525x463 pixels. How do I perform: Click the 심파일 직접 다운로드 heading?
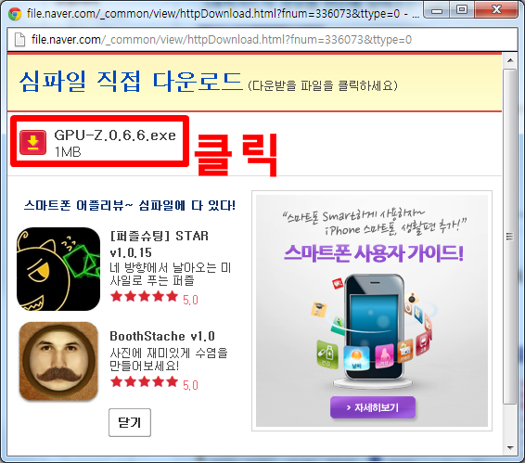131,82
